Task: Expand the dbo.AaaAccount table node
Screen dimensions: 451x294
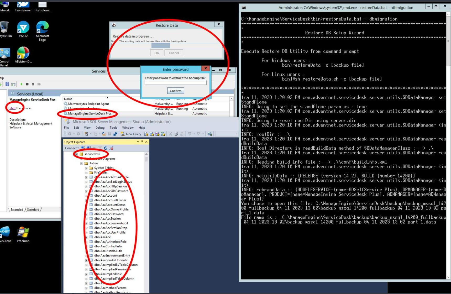Action: 86,196
